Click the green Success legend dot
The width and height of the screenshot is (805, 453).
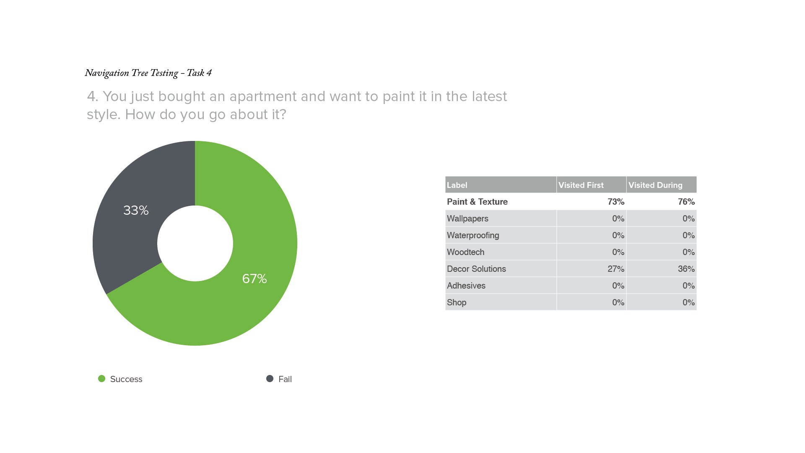tap(101, 379)
